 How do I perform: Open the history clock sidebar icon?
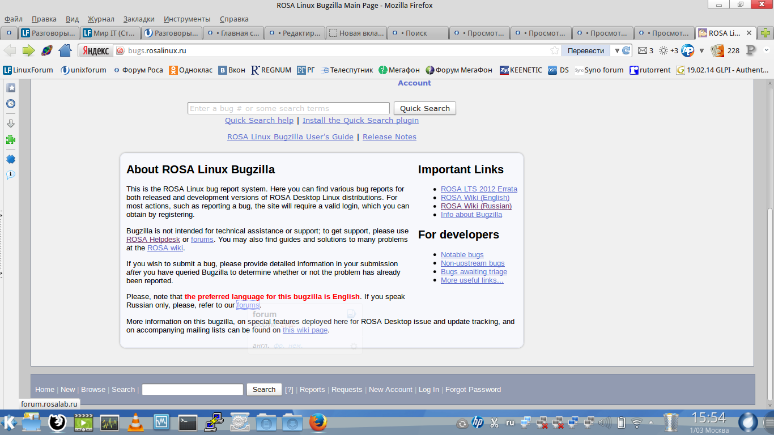11,104
